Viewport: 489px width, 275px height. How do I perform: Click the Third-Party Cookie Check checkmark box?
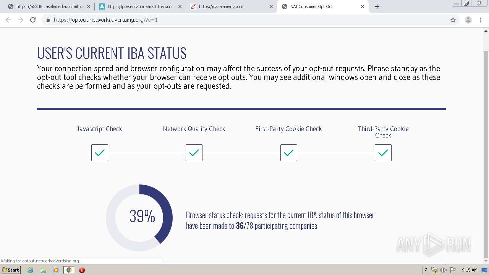(383, 153)
